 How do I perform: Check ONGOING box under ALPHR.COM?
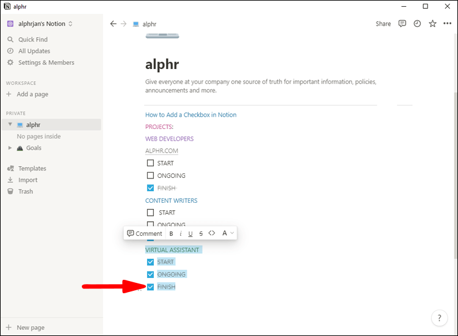click(x=150, y=176)
